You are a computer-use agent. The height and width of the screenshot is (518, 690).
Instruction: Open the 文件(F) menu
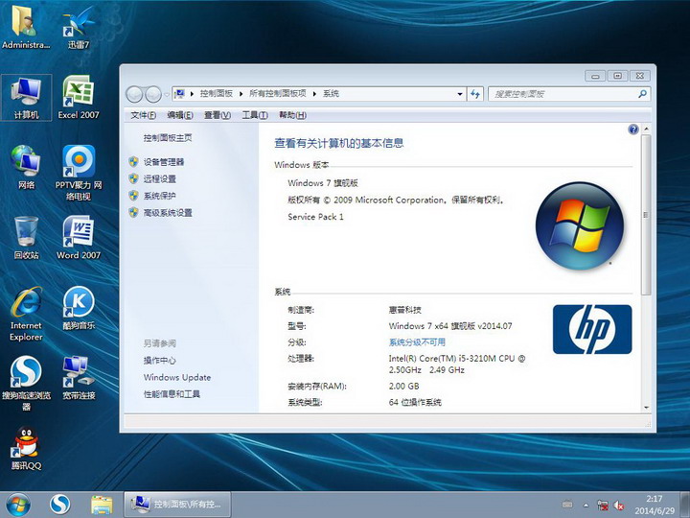(143, 115)
